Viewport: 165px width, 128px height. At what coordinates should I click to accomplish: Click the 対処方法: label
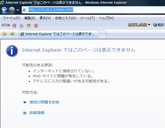[x=30, y=92]
